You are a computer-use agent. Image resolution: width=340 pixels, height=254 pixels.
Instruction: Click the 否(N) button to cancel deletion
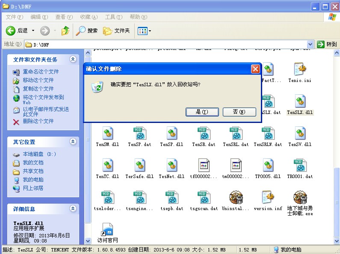(x=239, y=112)
